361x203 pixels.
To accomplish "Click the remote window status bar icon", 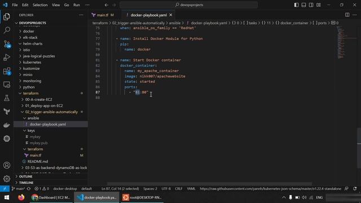I will [x=5, y=188].
